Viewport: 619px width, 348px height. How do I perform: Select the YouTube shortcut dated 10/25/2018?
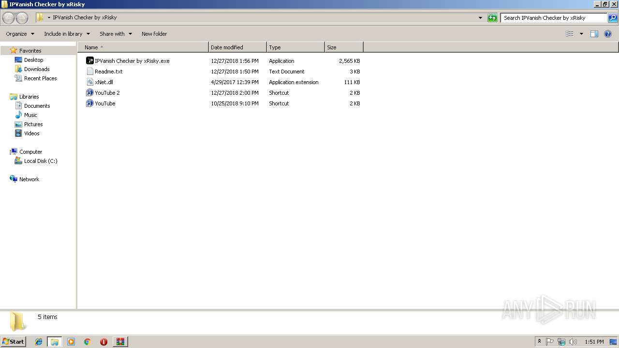105,103
